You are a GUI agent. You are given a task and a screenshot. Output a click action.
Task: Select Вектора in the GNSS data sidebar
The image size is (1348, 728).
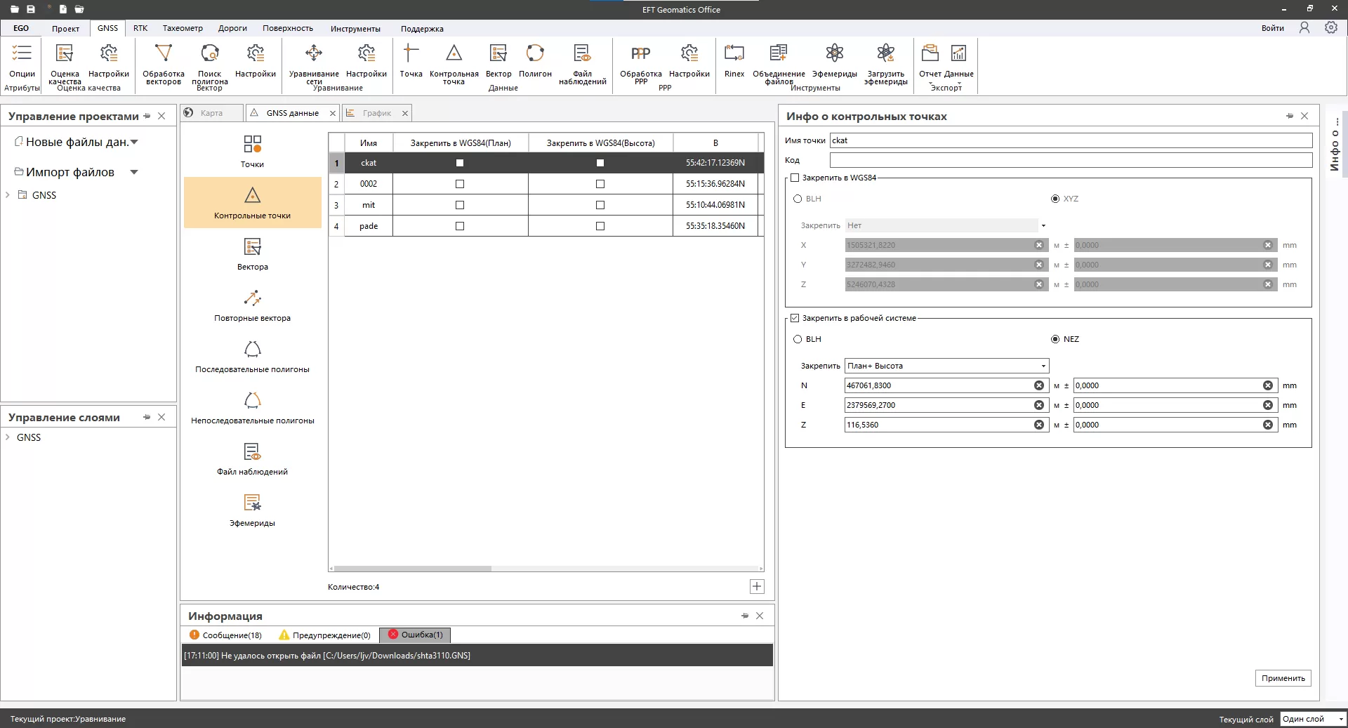pyautogui.click(x=252, y=254)
